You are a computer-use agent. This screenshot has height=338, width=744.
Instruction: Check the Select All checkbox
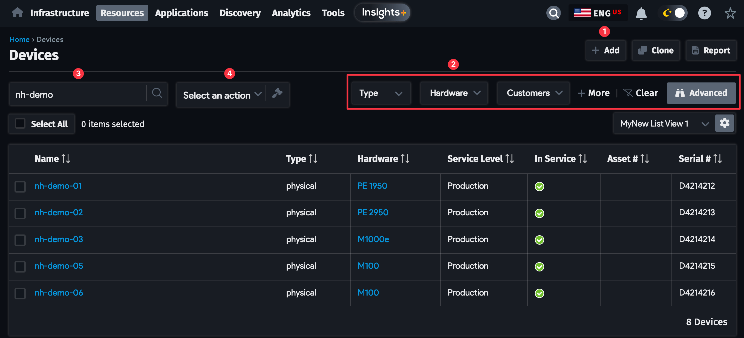click(x=20, y=124)
